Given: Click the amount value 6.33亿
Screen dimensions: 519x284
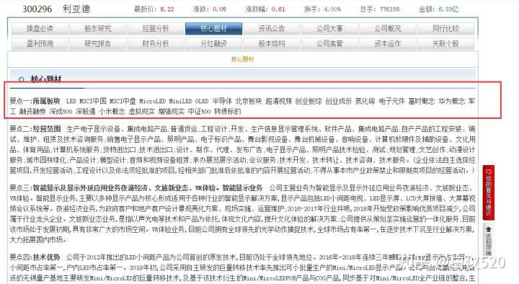Looking at the screenshot, I should (448, 9).
